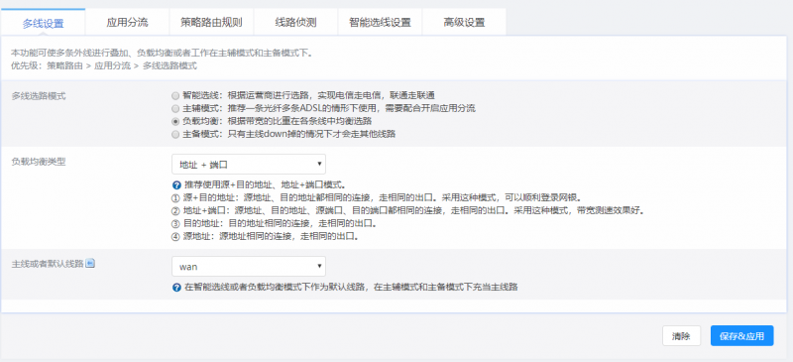Click the 保存&应用 button
Image resolution: width=793 pixels, height=362 pixels.
pyautogui.click(x=741, y=335)
